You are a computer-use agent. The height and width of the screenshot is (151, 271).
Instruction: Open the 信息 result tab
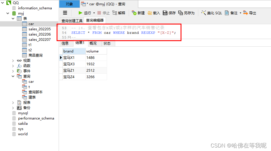(65, 43)
